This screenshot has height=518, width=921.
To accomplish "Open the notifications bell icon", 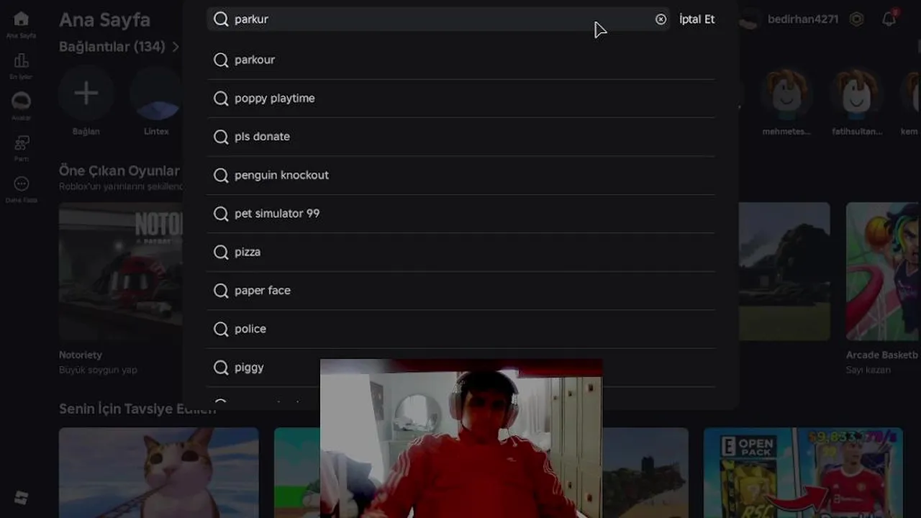I will pyautogui.click(x=889, y=19).
